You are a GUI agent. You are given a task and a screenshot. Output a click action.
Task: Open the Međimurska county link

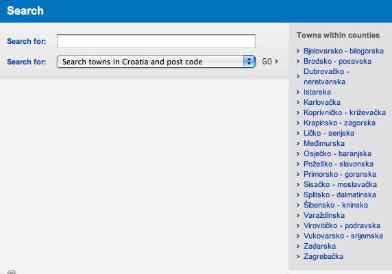[x=324, y=143]
